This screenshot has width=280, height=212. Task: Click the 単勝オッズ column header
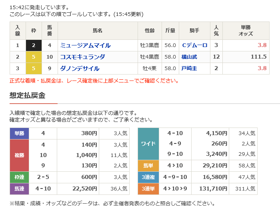click(246, 31)
